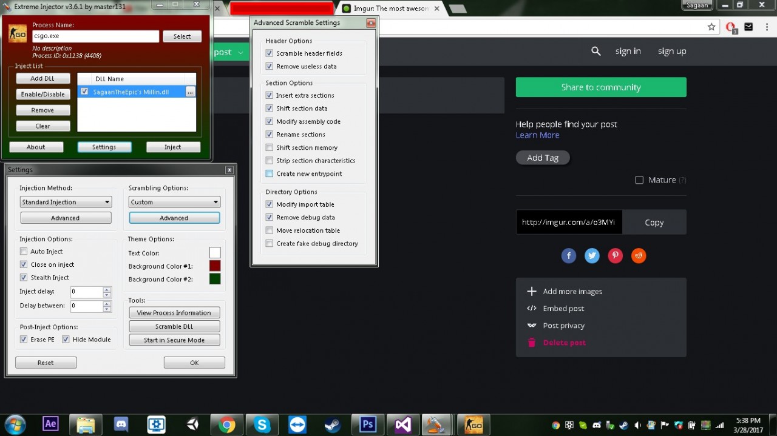Click the Inject delay number field
The width and height of the screenshot is (777, 436).
87,292
